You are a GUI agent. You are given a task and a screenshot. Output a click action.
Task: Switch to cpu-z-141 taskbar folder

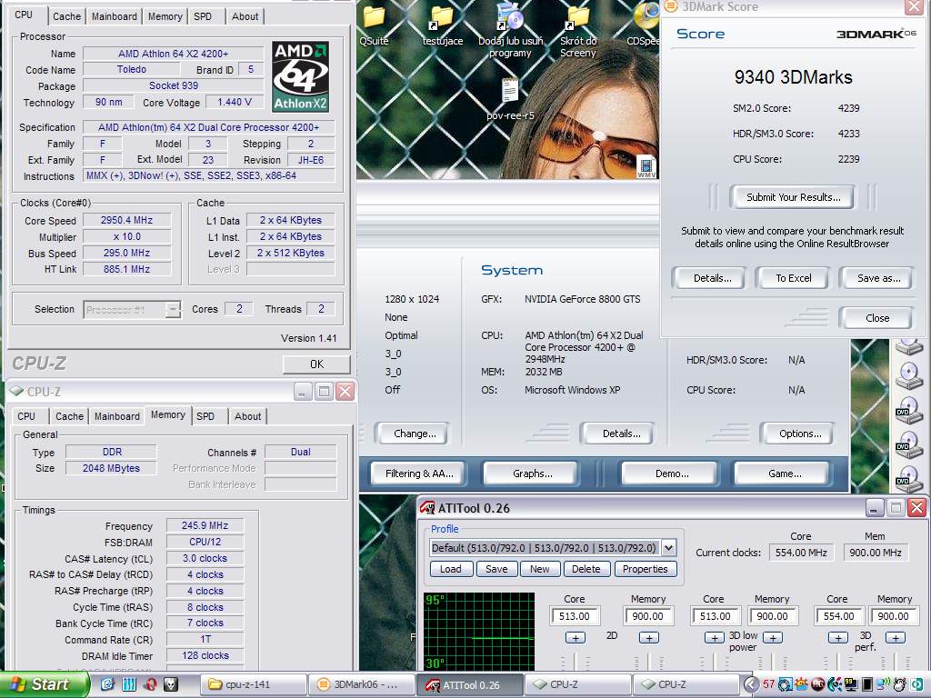pos(253,684)
